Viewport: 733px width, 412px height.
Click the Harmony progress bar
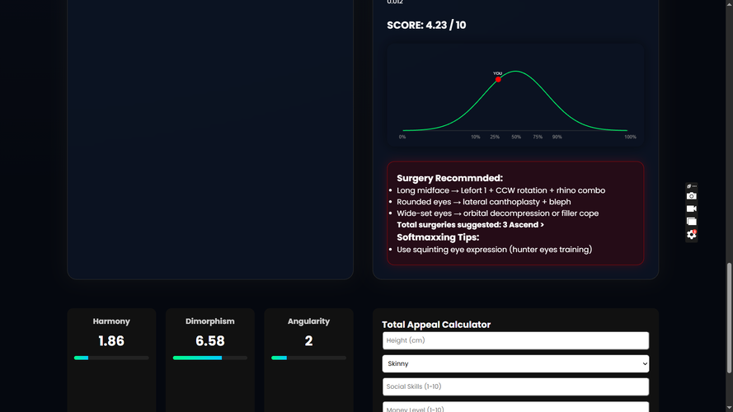[x=111, y=358]
